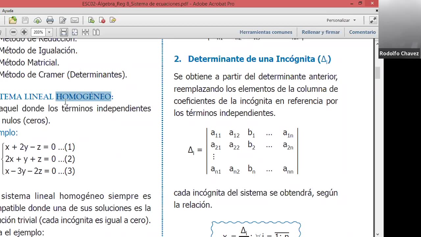Click the scrollbar up arrow
The height and width of the screenshot is (237, 421).
[x=377, y=44]
